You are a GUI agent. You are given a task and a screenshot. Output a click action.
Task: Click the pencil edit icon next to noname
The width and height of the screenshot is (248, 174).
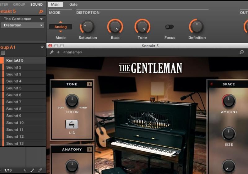tap(52, 52)
